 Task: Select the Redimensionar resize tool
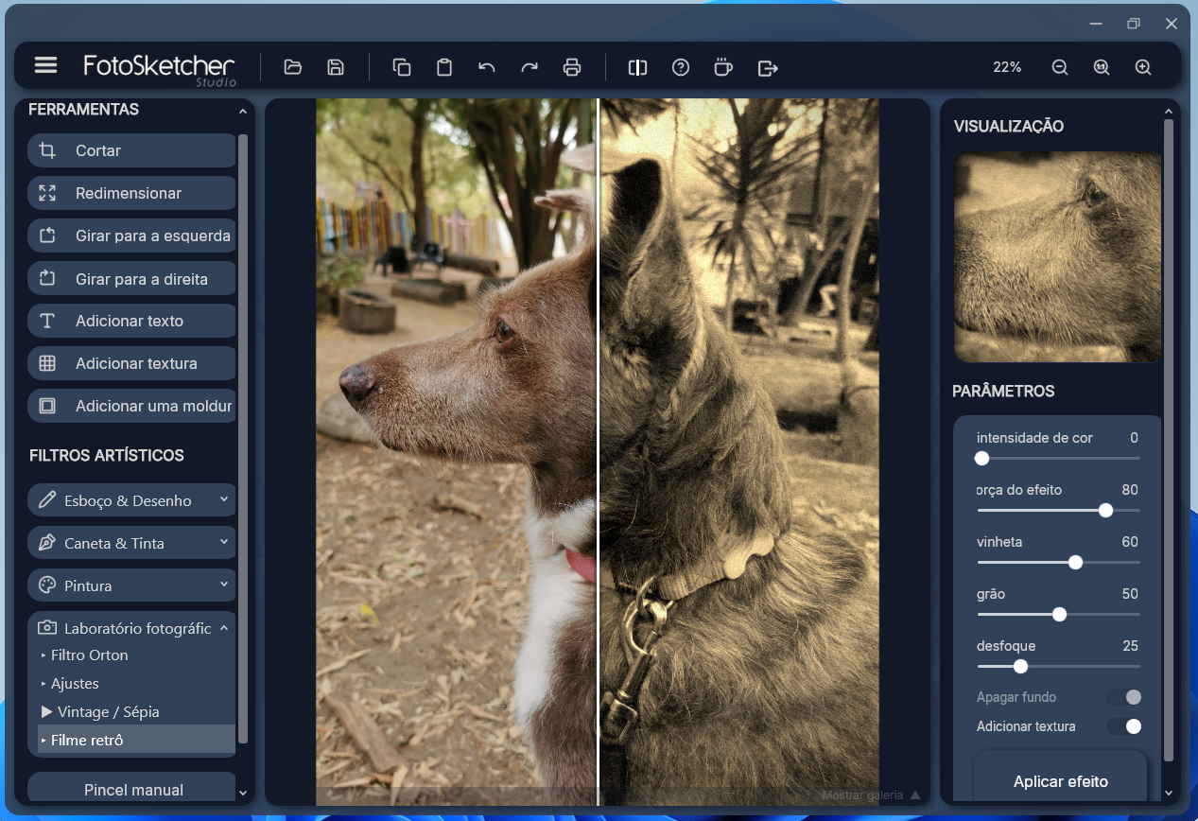pos(131,193)
